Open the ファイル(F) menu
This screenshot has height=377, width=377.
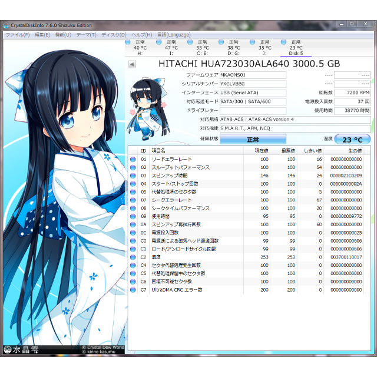[18, 35]
